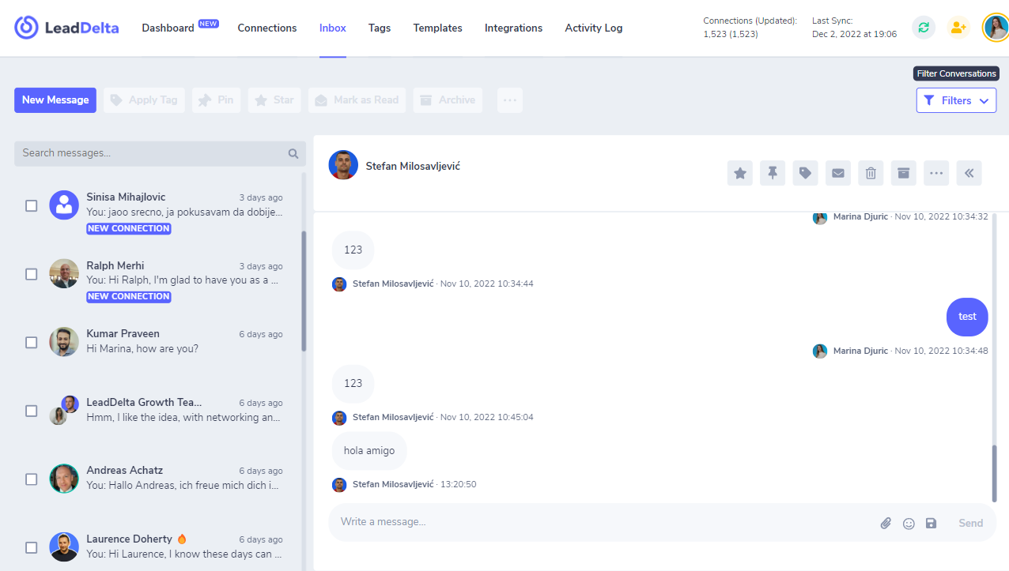
Task: Click the Apply Tag button
Action: pyautogui.click(x=144, y=100)
